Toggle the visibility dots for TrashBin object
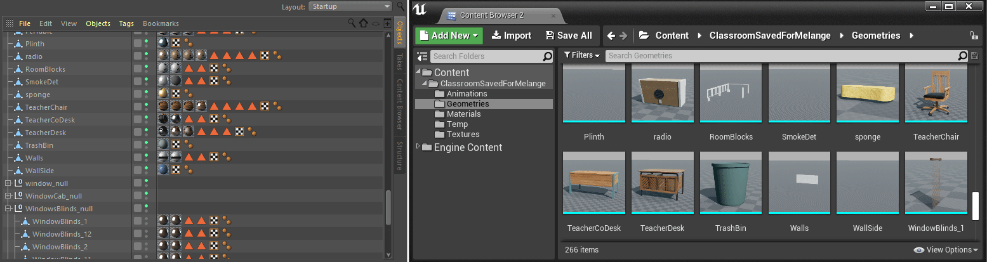 pos(147,145)
